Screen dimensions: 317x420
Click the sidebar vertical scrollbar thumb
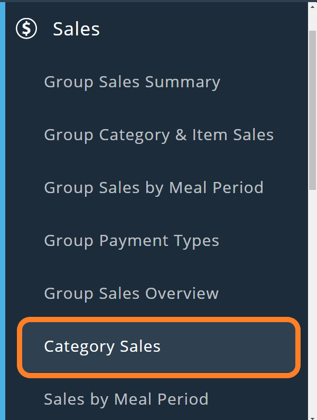click(x=312, y=106)
